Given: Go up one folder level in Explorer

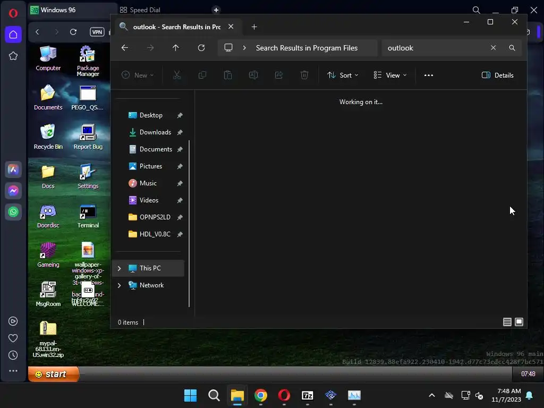Looking at the screenshot, I should tap(175, 48).
